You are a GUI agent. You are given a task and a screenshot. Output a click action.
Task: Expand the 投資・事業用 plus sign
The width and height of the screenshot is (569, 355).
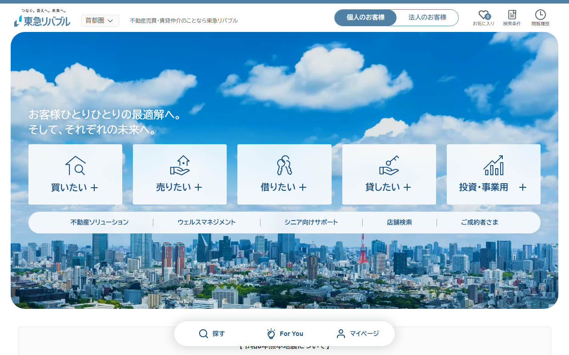click(523, 188)
